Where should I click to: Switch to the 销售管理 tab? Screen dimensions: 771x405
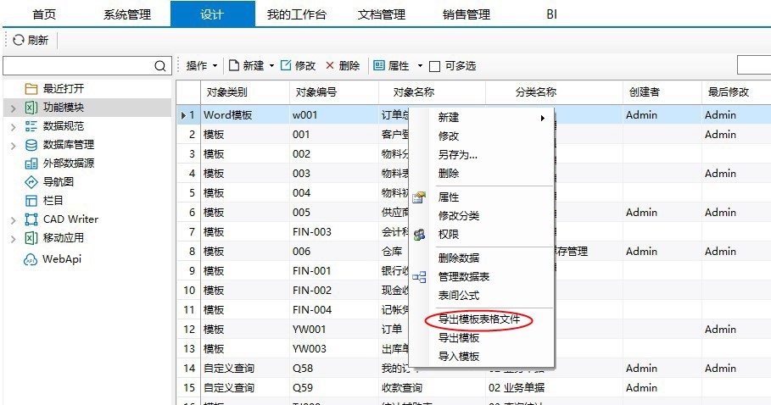point(466,14)
